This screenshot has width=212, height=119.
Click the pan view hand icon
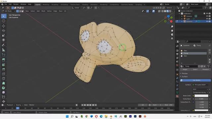coord(172,31)
